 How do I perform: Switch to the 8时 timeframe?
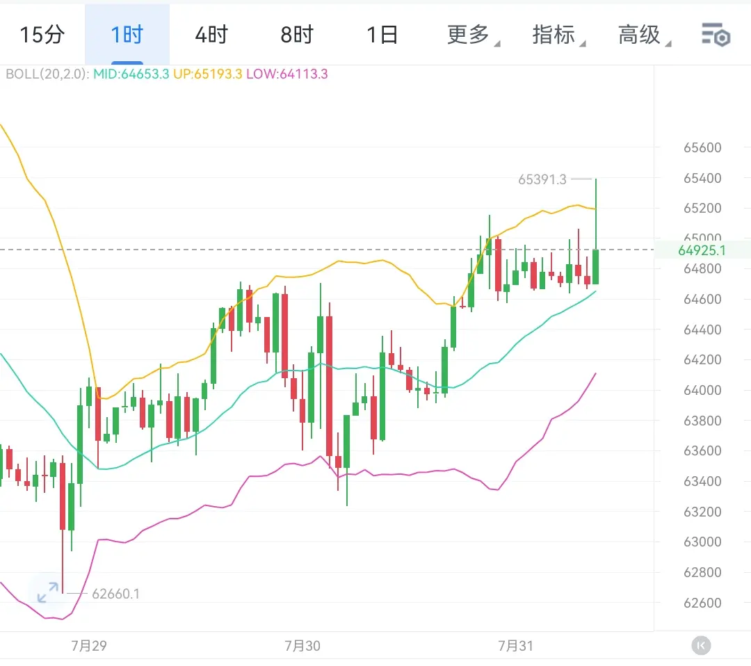[x=296, y=35]
